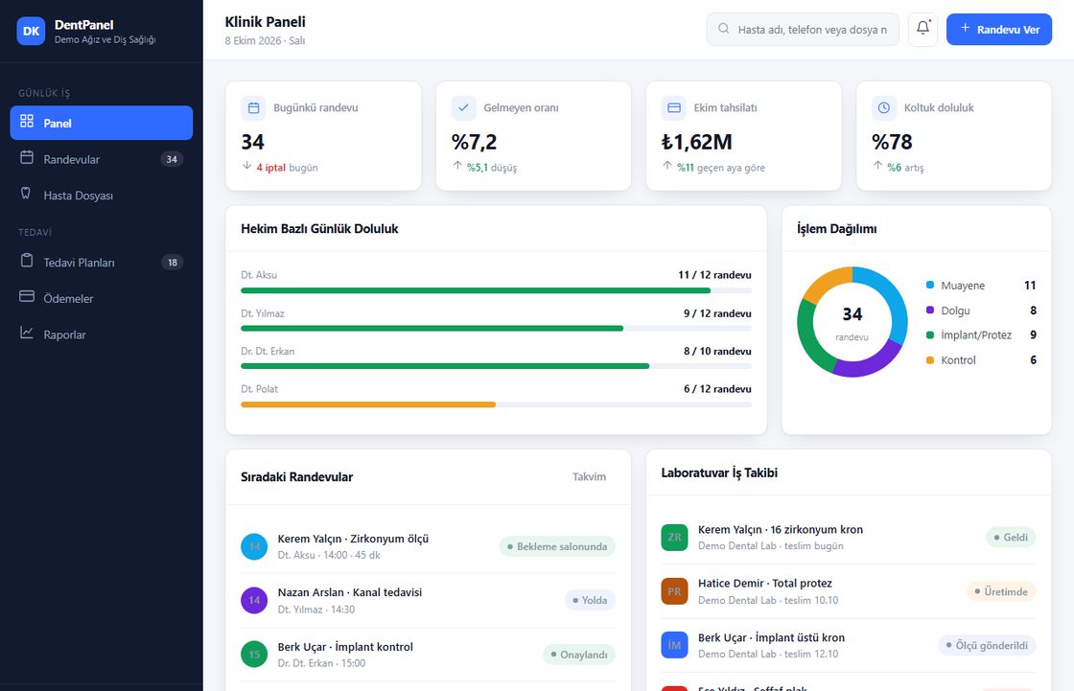Click down arrow icon beside 4 iptal

[247, 166]
